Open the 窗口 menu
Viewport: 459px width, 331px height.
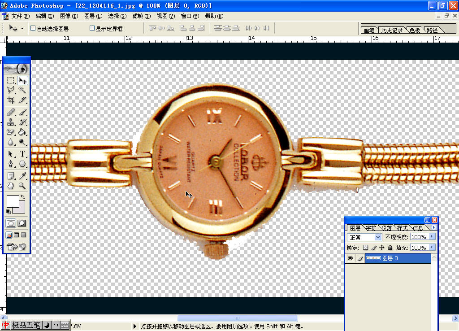(190, 16)
